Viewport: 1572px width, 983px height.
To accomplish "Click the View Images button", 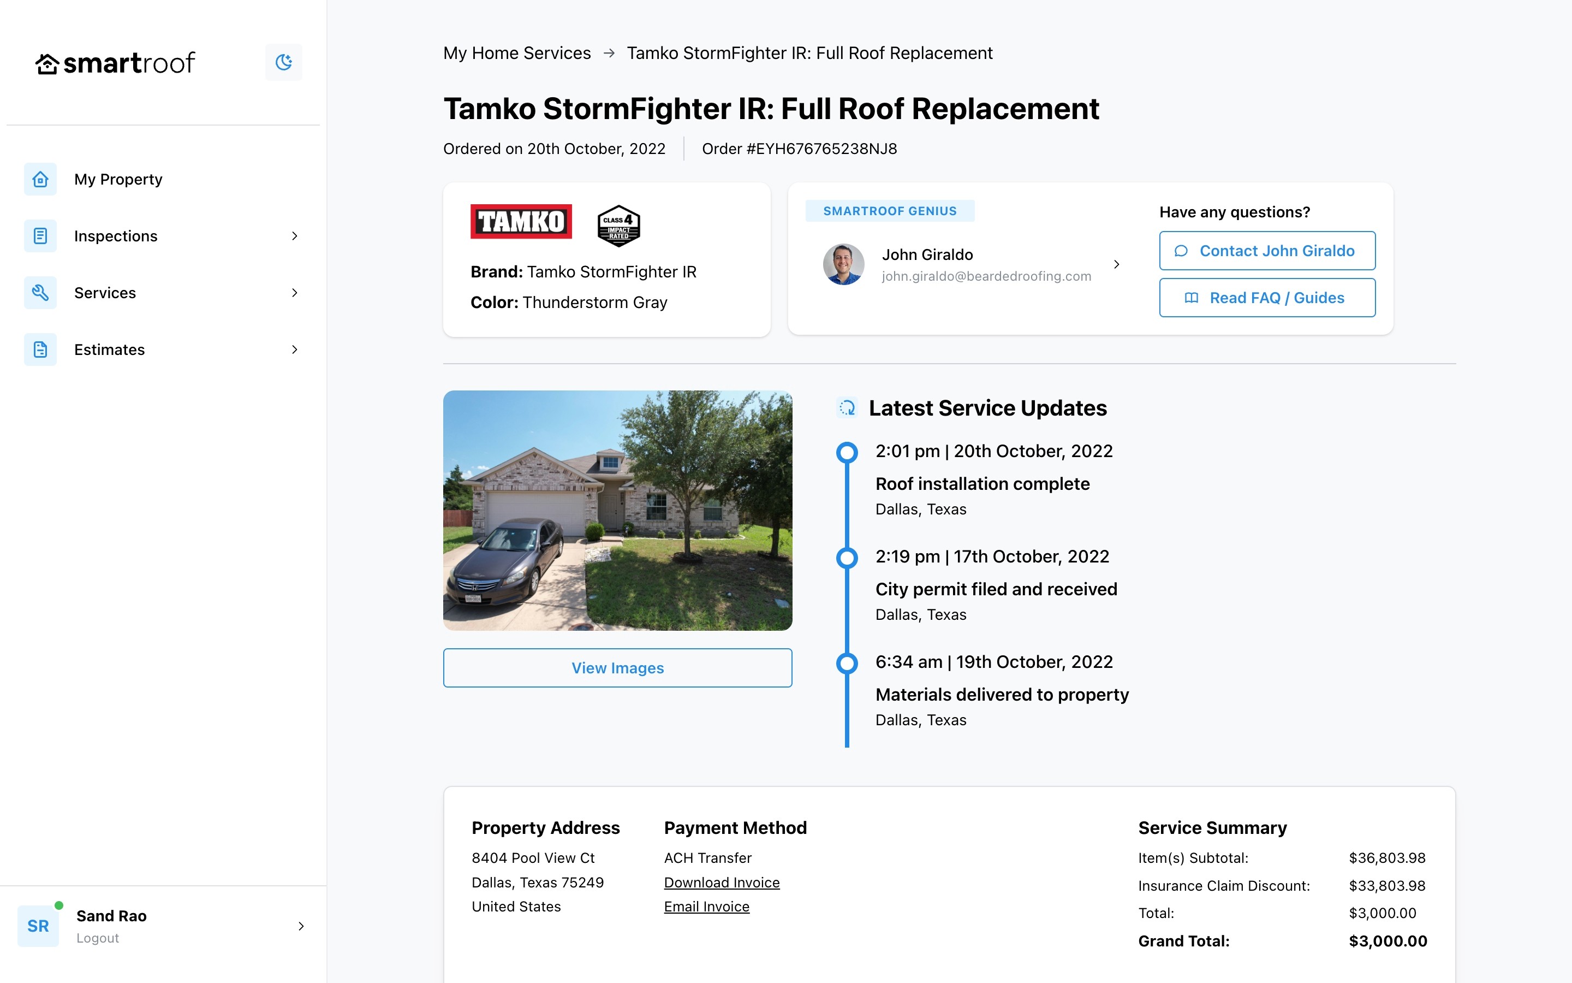I will pos(618,668).
